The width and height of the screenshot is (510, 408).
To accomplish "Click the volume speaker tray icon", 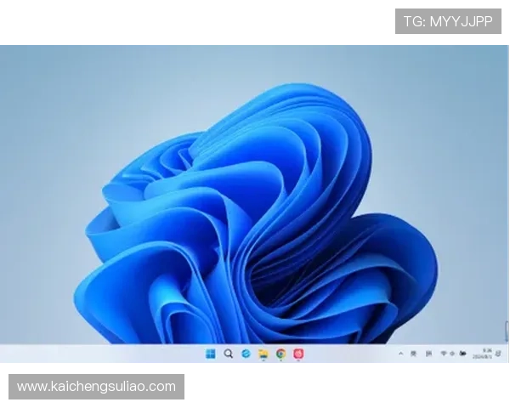I will 452,354.
